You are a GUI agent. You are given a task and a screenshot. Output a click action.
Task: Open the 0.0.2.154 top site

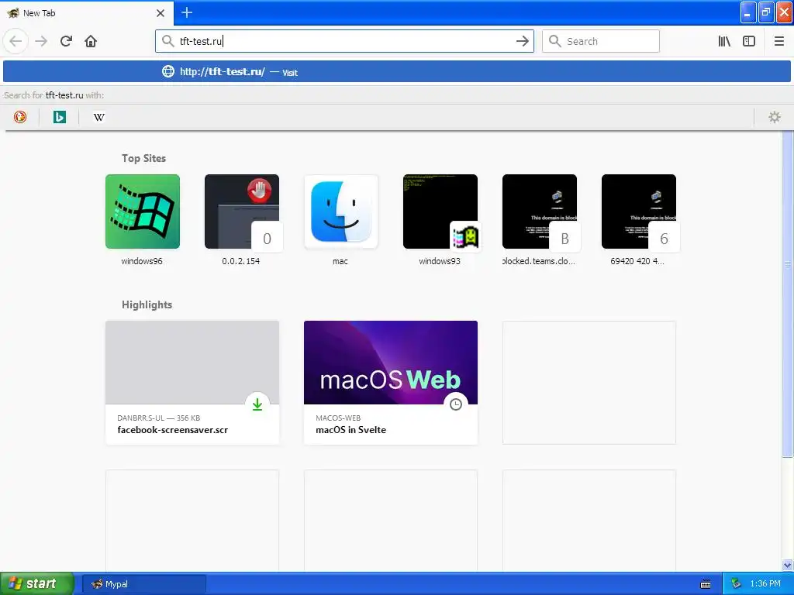click(242, 220)
